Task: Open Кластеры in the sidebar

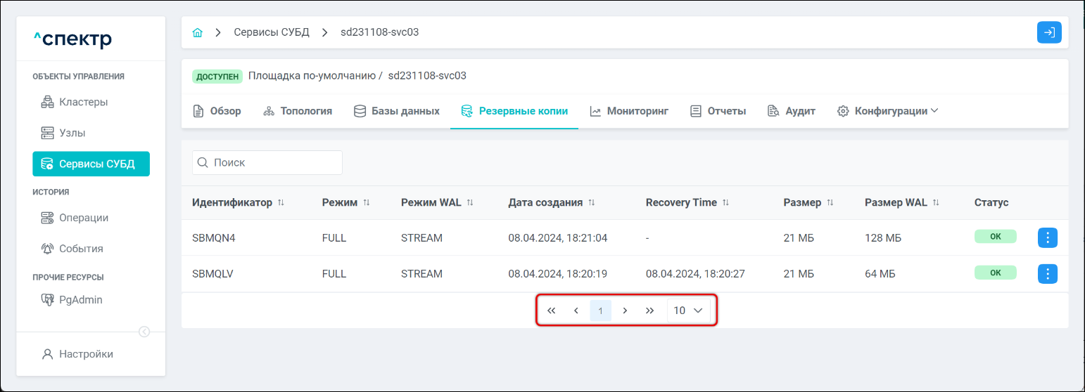Action: (83, 102)
